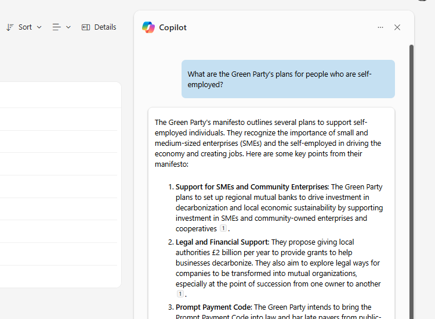Click the 'Prompt Payment Code' heading
This screenshot has height=319, width=435.
pyautogui.click(x=213, y=307)
